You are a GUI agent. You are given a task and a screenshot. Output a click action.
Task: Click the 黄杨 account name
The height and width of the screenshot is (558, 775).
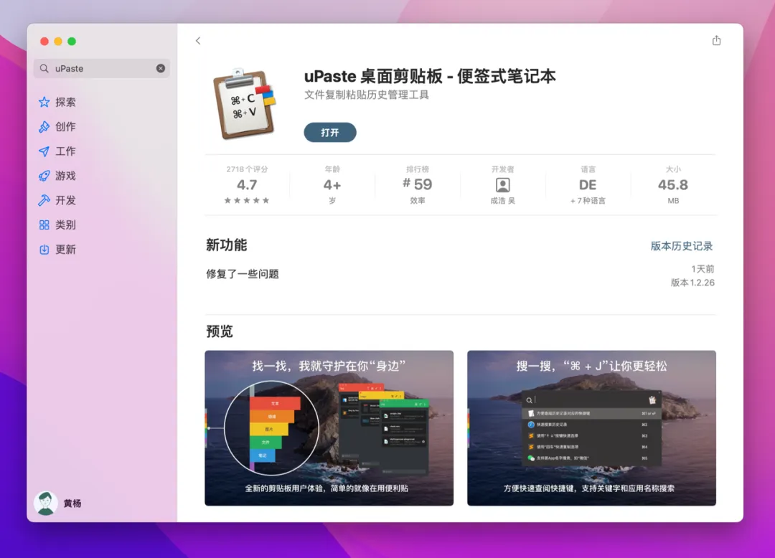pyautogui.click(x=72, y=503)
